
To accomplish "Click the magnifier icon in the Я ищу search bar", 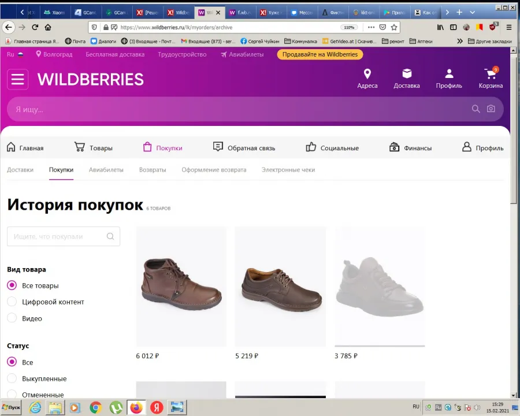I will 476,109.
